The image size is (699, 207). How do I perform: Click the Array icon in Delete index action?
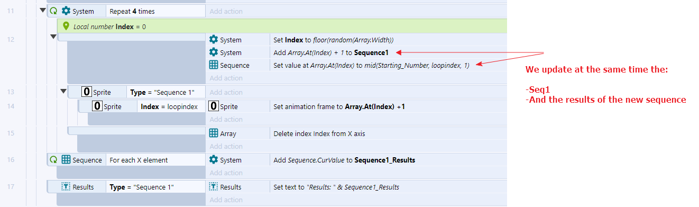click(214, 133)
